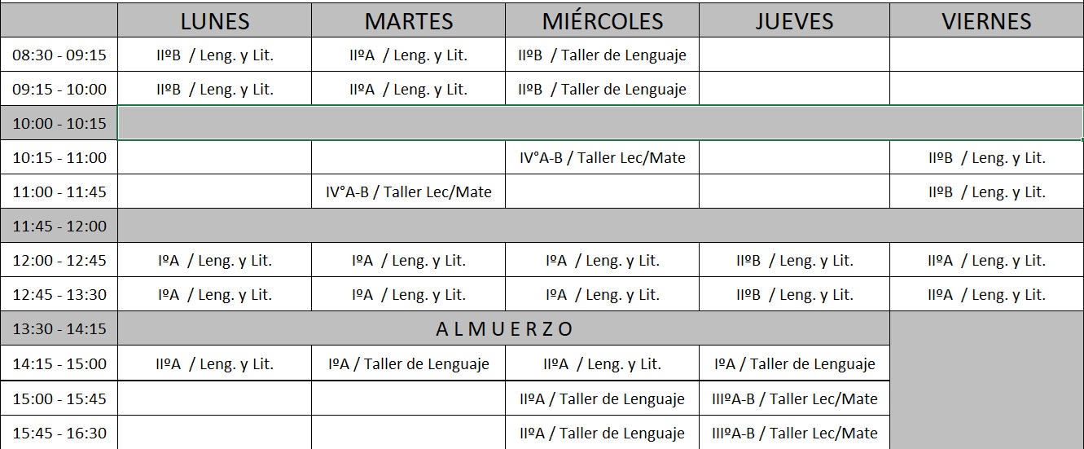Click the 13:30 - 14:15 time cell

point(59,329)
